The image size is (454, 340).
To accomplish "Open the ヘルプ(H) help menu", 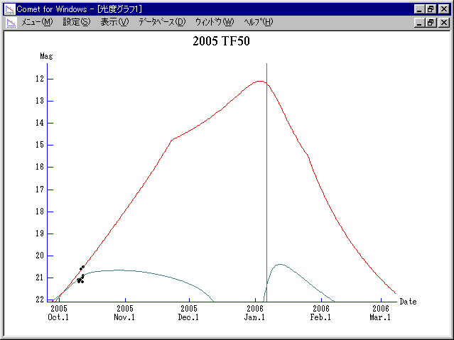I will coord(258,22).
